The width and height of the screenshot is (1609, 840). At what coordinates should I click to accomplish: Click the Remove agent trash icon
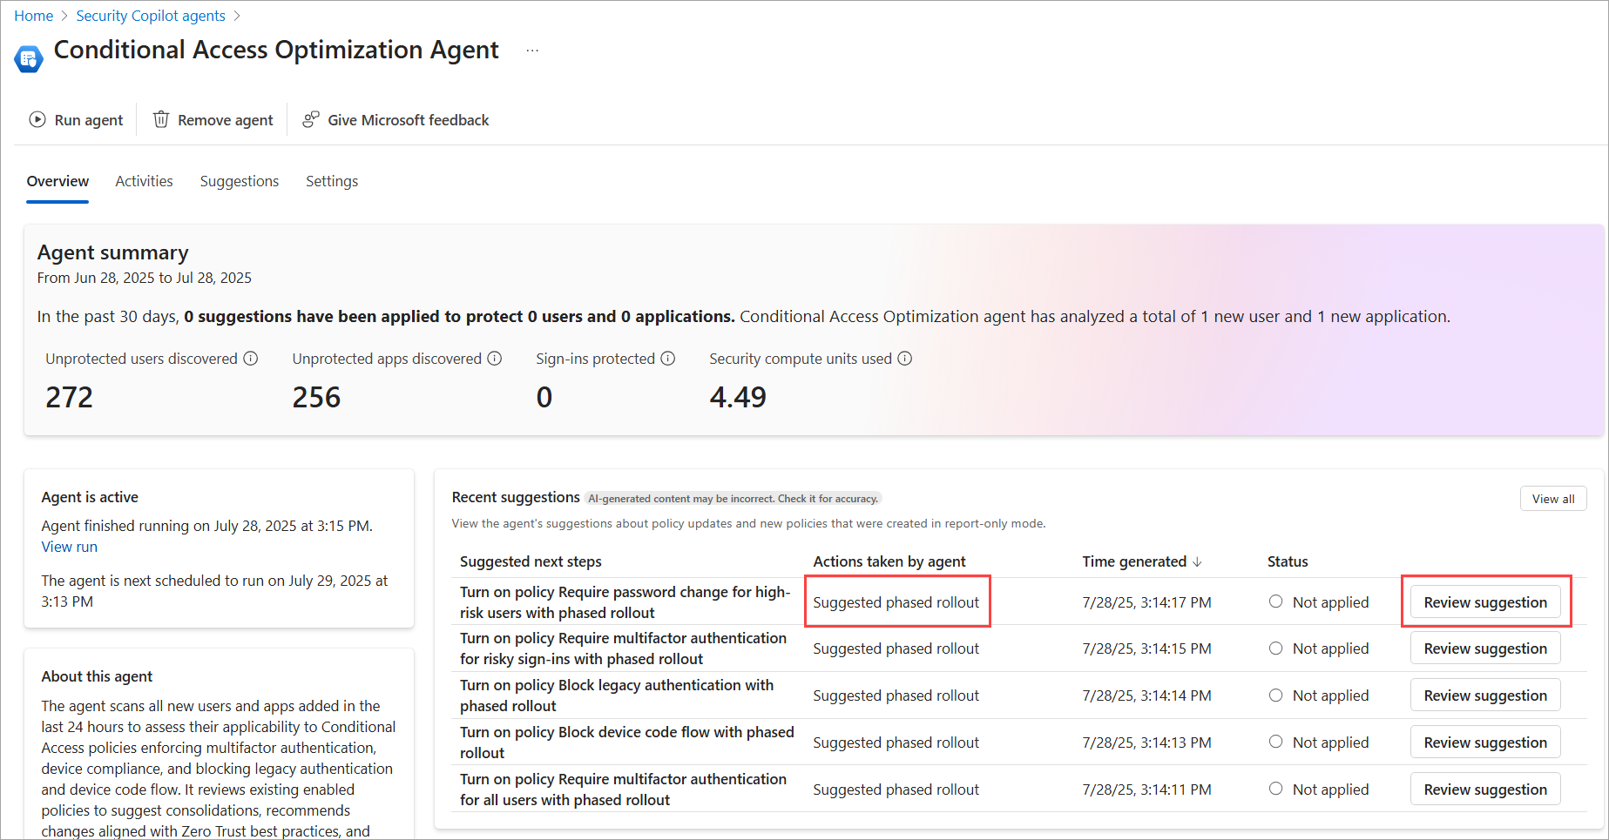pyautogui.click(x=161, y=119)
